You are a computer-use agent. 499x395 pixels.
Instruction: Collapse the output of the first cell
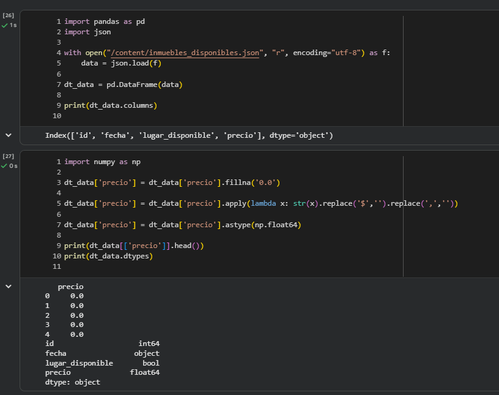9,135
